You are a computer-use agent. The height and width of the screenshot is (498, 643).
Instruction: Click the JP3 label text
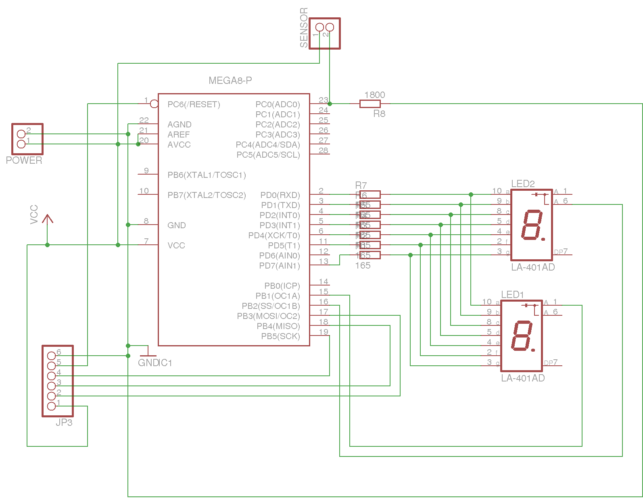64,423
